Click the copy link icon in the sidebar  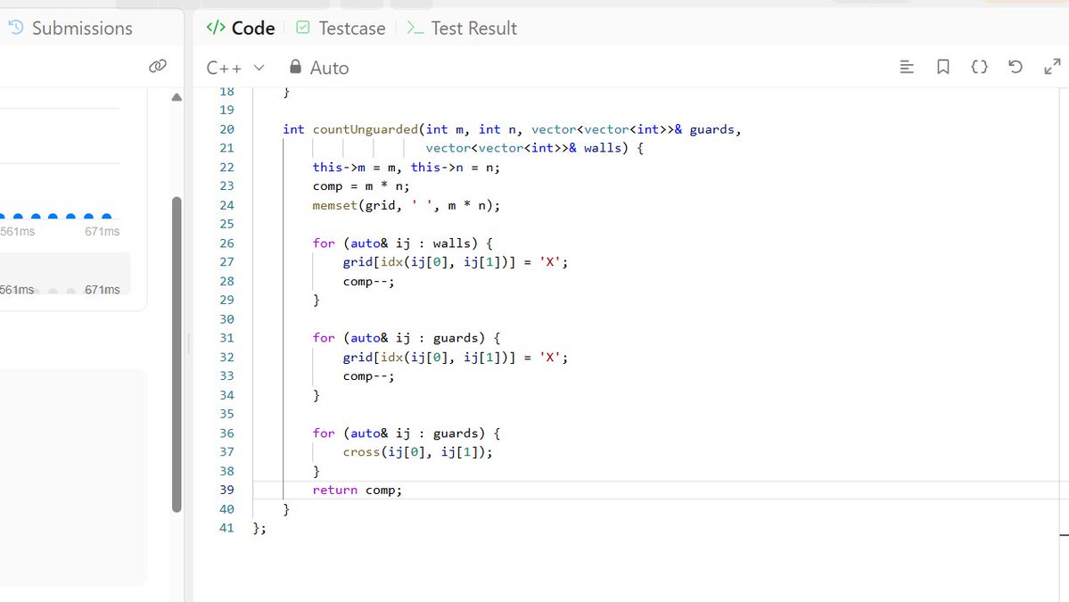point(158,65)
